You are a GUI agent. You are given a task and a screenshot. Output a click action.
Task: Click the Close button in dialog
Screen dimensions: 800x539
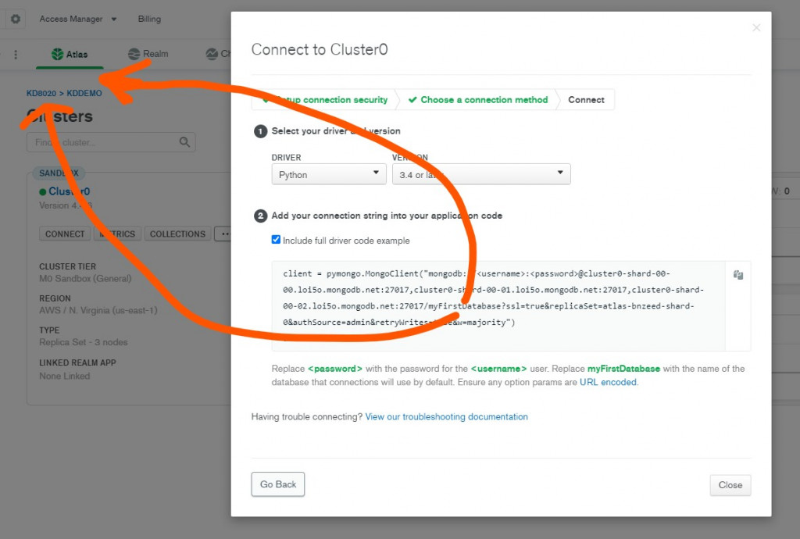(x=730, y=485)
